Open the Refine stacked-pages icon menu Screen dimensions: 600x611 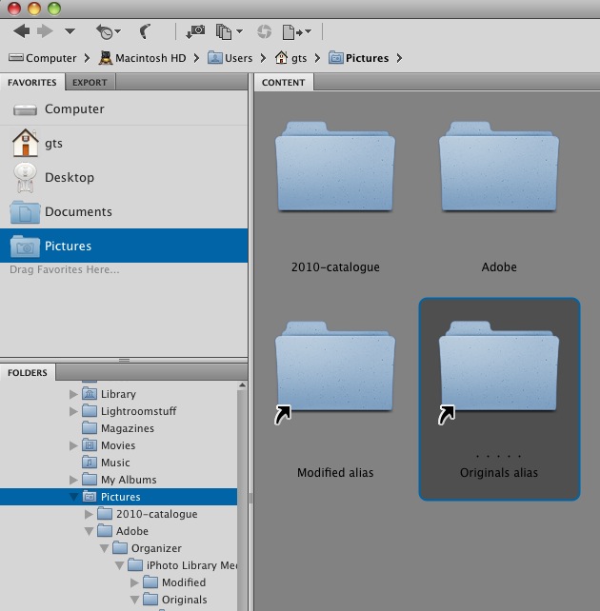226,31
